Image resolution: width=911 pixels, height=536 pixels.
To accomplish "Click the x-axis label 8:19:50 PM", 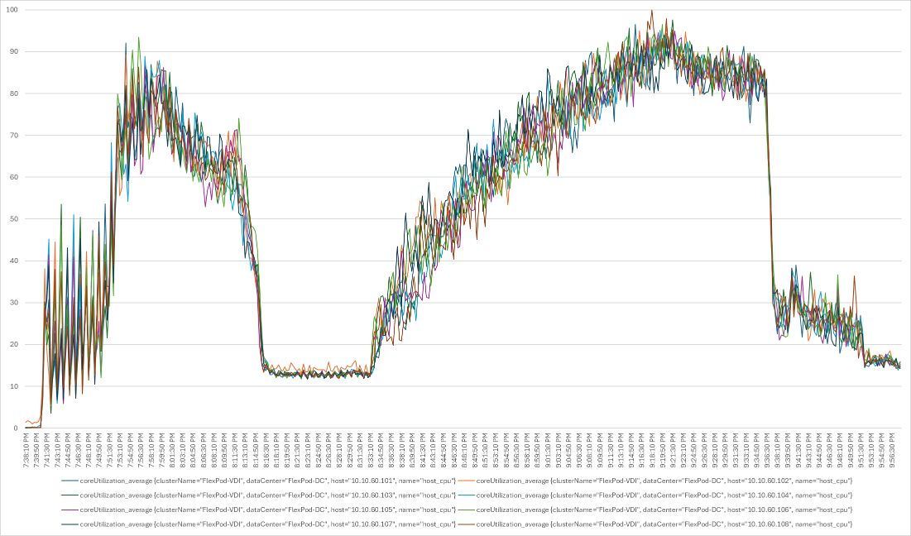I will tap(286, 448).
